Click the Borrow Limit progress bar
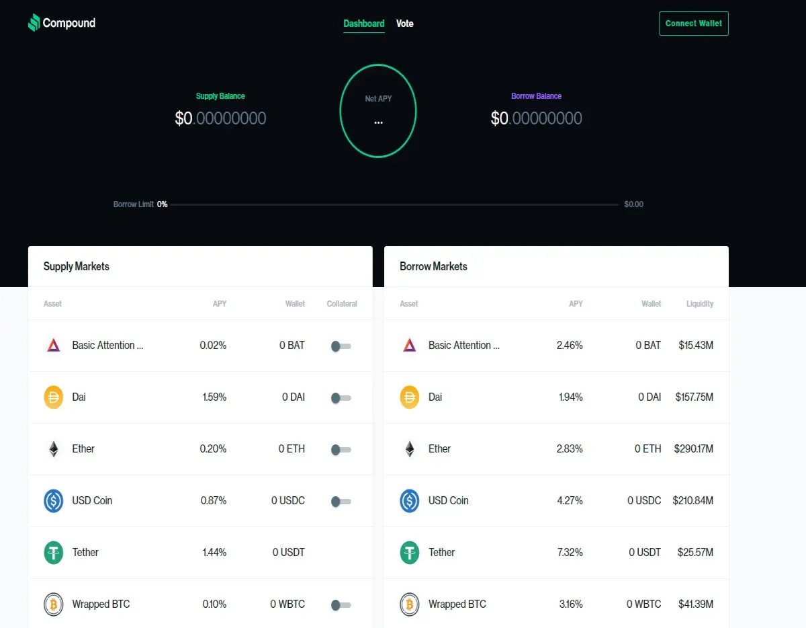This screenshot has width=806, height=628. (396, 204)
